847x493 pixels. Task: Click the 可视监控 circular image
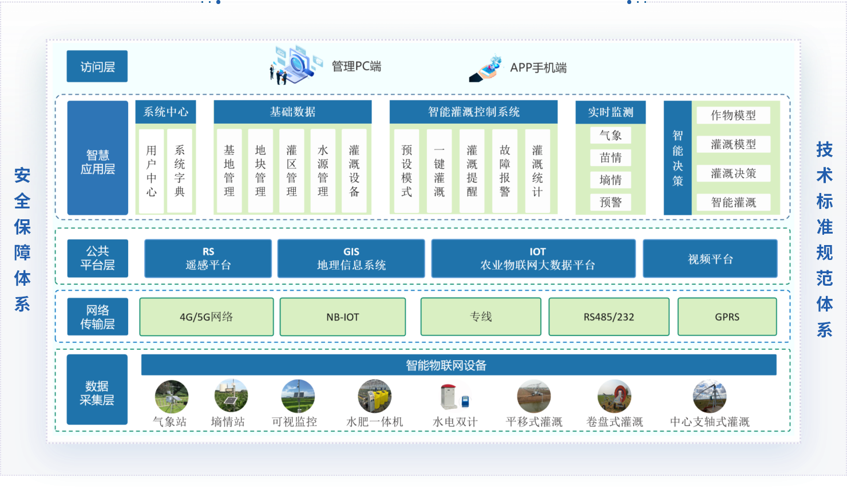coord(298,396)
